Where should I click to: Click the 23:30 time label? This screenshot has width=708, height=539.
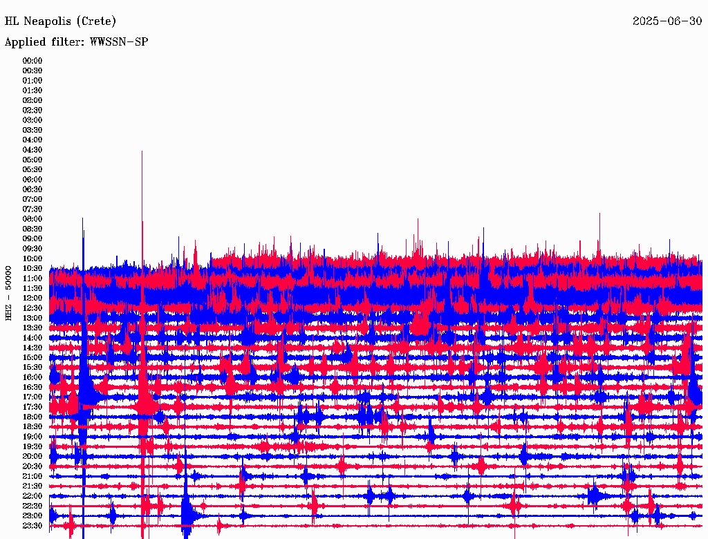tap(32, 525)
